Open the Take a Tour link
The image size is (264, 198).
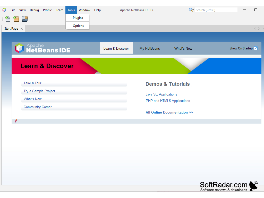(32, 83)
